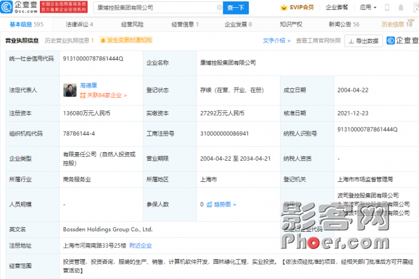Click the photo thumbnail of 高德康
The height and width of the screenshot is (279, 419).
pyautogui.click(x=70, y=90)
